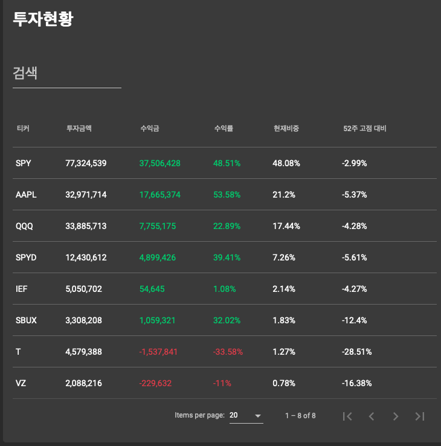Screen dimensions: 441x446
Task: Go to the next page arrow
Action: (396, 416)
